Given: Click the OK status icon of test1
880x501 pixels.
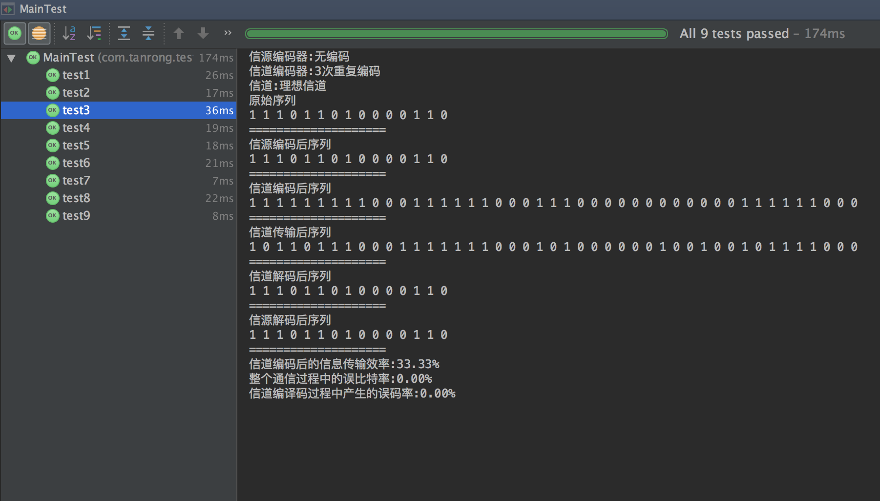Looking at the screenshot, I should [52, 75].
